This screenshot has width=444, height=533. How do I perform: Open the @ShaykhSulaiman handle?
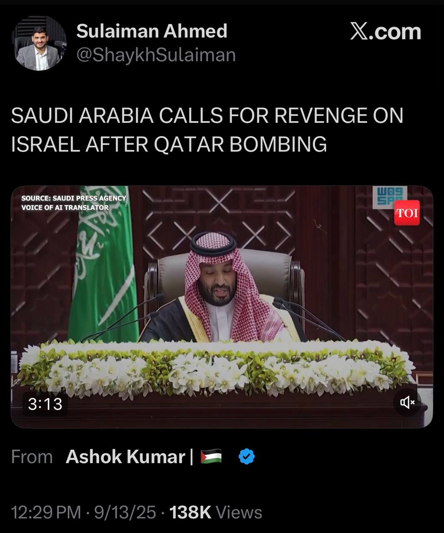click(156, 55)
